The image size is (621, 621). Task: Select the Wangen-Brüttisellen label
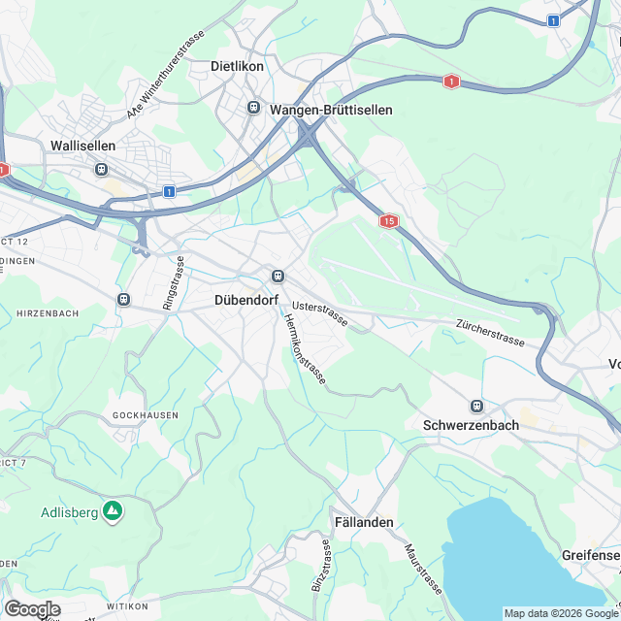pos(331,110)
